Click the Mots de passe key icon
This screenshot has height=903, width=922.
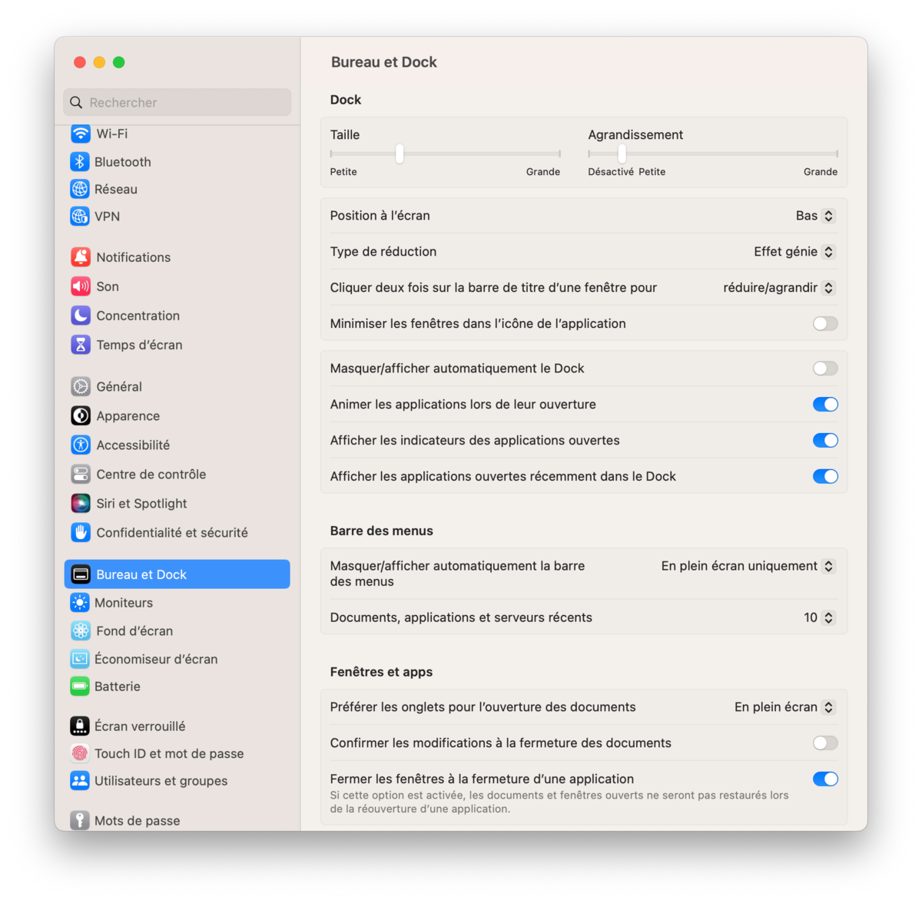point(80,820)
